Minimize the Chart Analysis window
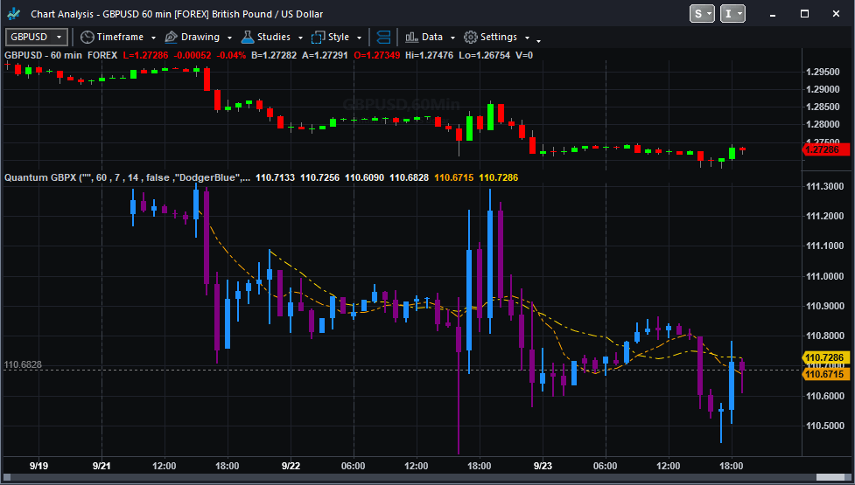The height and width of the screenshot is (485, 855). tap(773, 14)
